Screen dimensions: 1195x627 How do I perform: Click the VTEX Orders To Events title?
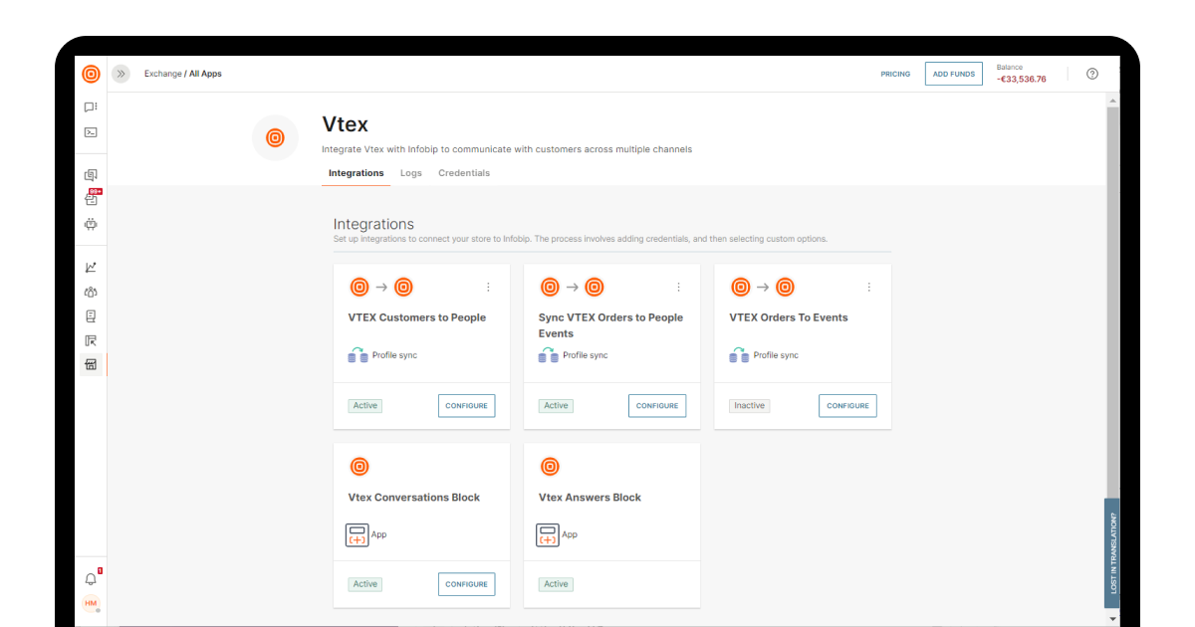pos(789,317)
